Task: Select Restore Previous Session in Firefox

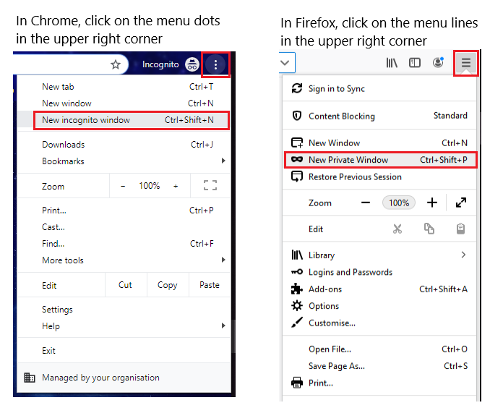Action: 379,177
